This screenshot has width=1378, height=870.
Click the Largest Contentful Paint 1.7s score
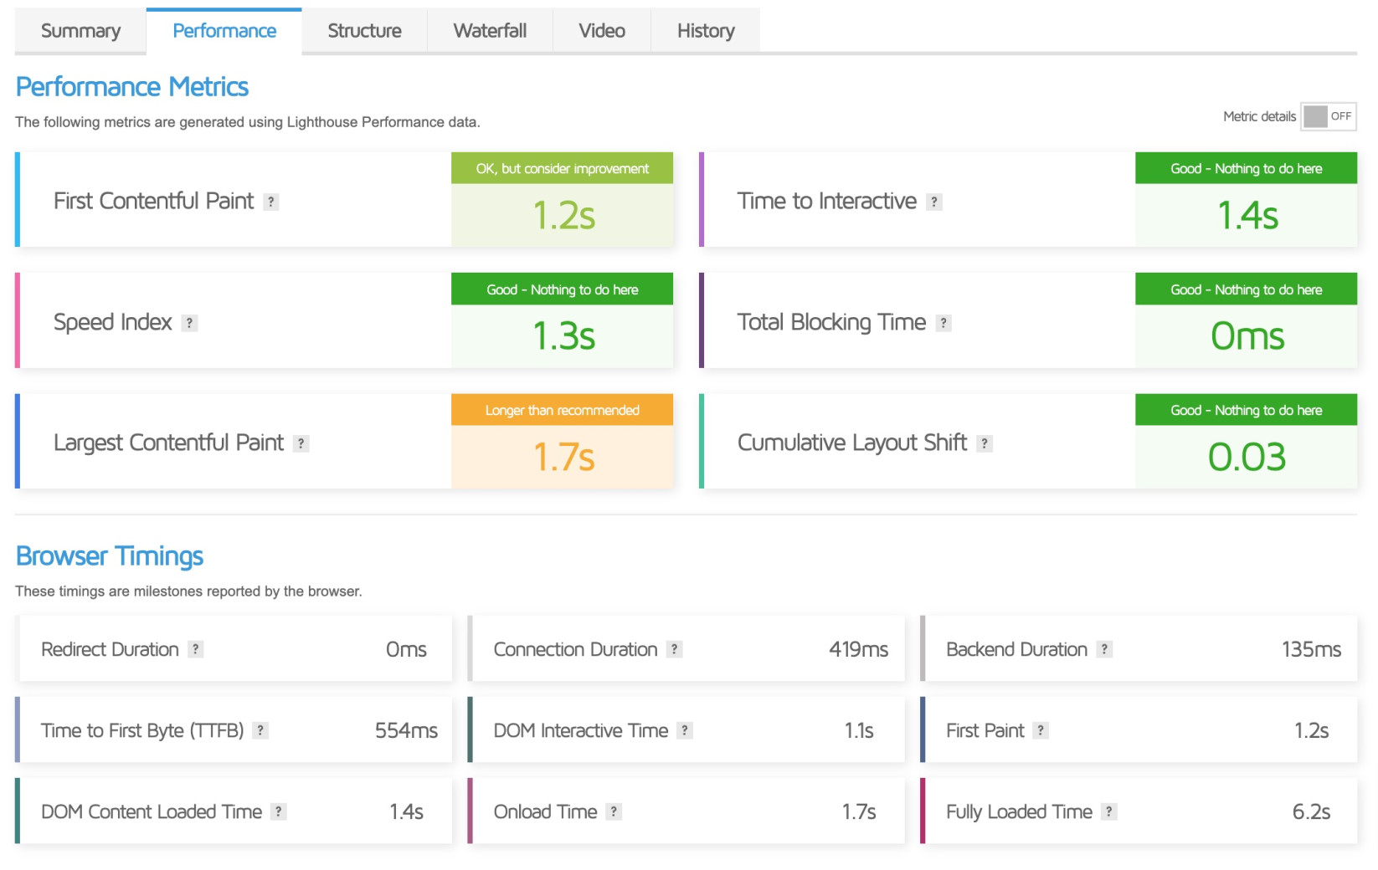click(563, 457)
